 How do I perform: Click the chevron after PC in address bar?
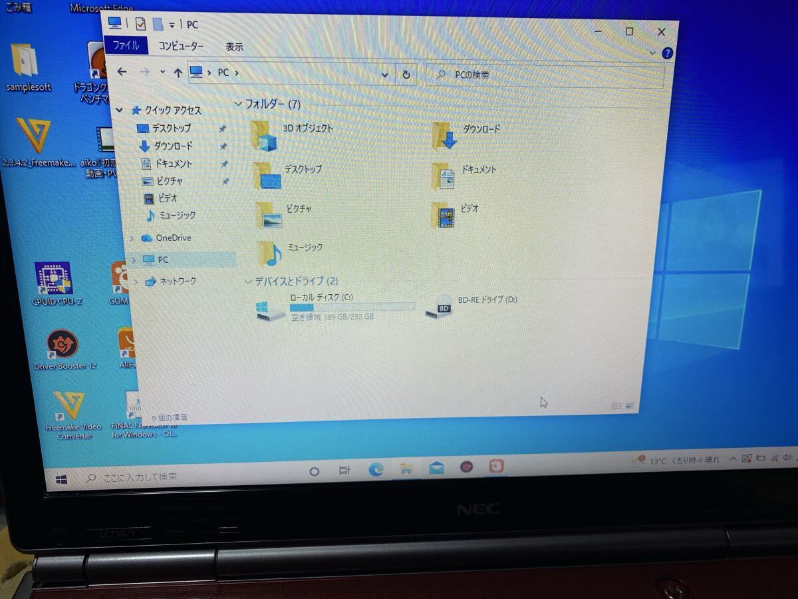[x=237, y=73]
